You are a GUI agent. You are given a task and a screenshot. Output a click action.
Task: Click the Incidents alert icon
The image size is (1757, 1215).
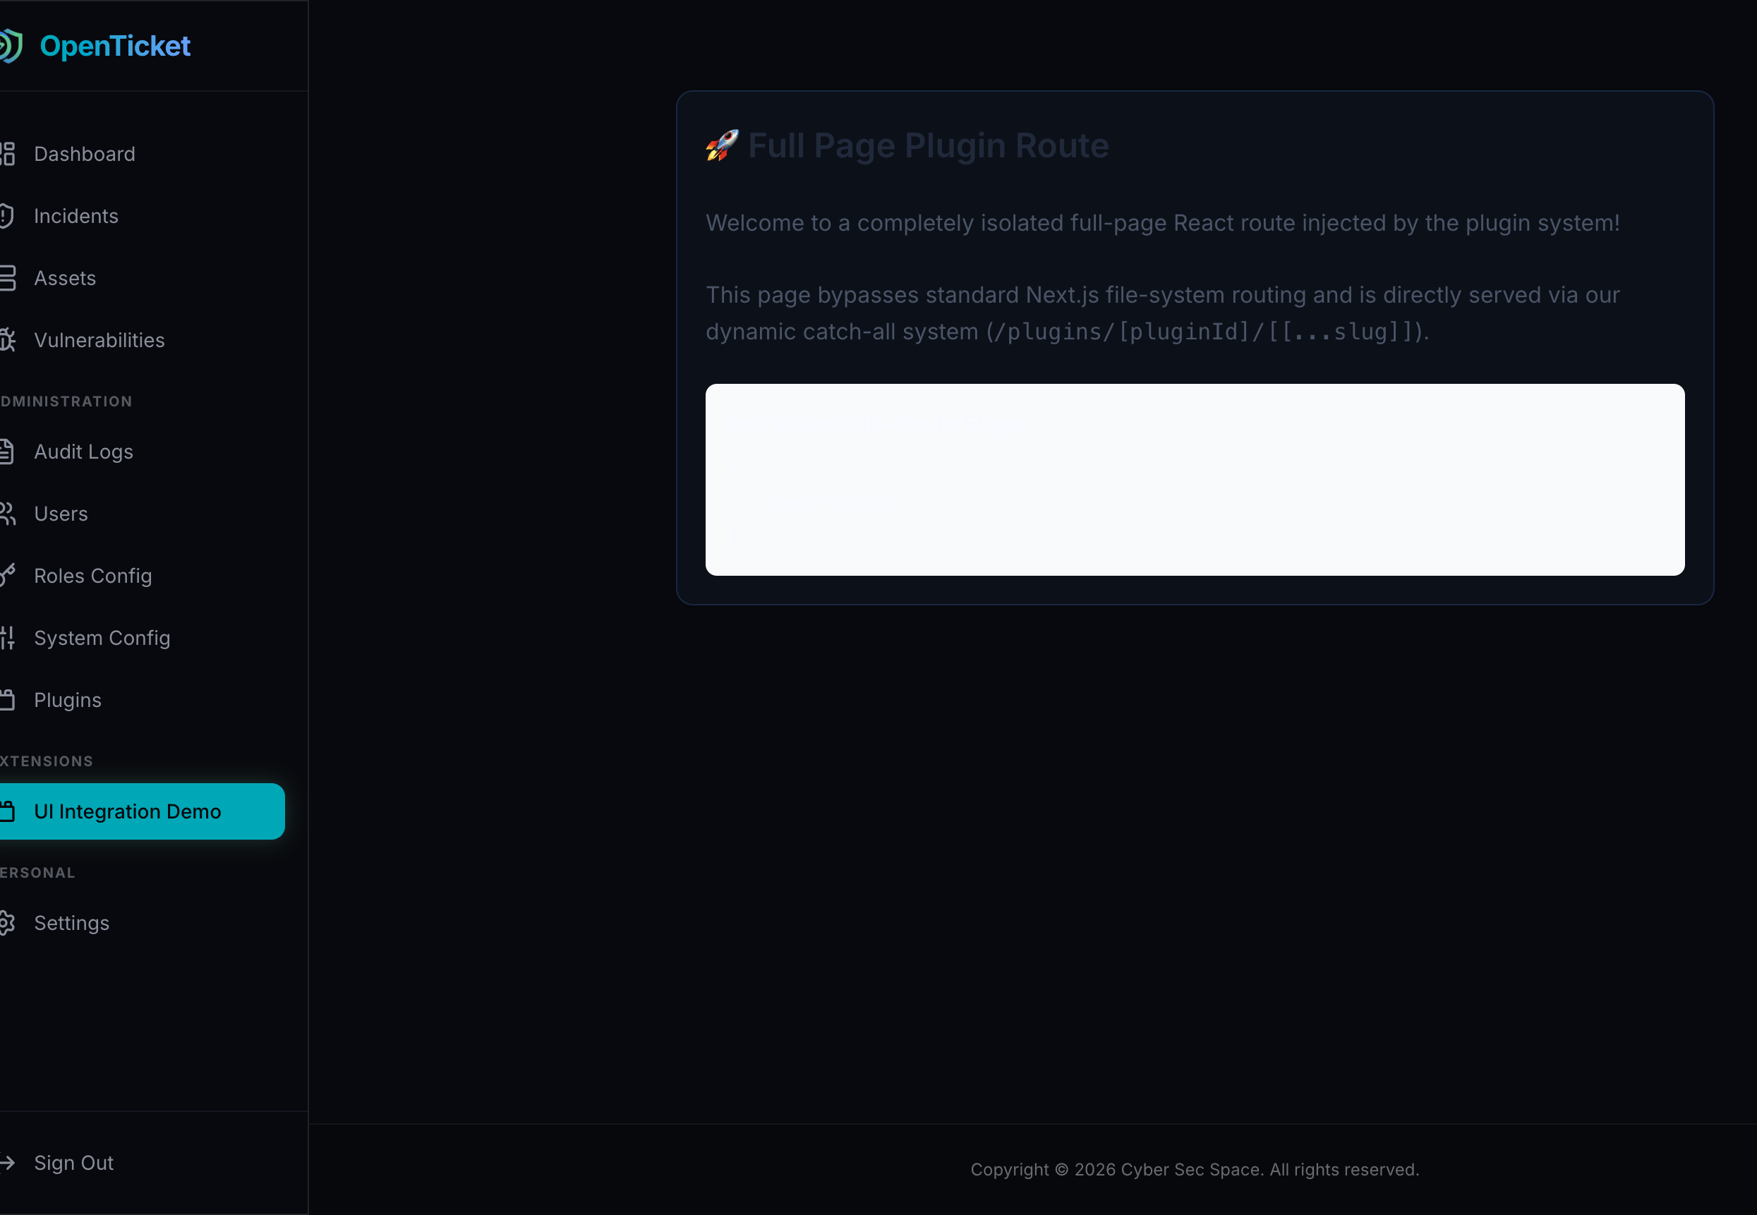click(7, 215)
